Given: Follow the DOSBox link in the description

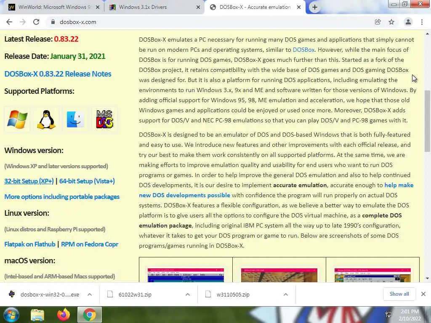Looking at the screenshot, I should tap(303, 50).
